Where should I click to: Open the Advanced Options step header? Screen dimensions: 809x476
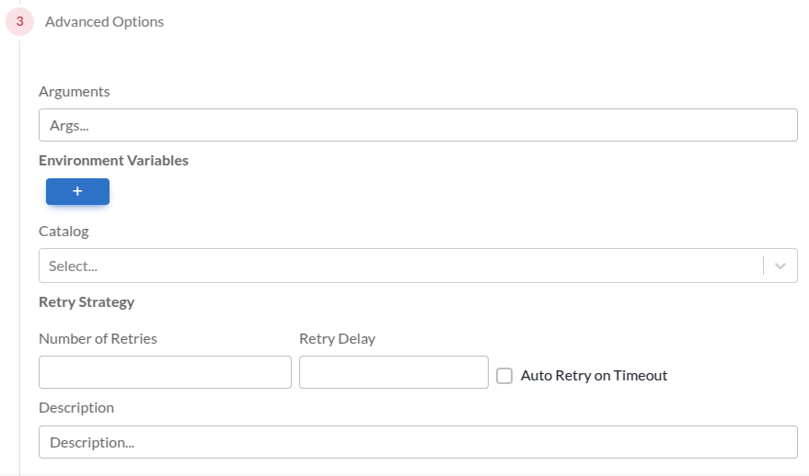[x=104, y=21]
